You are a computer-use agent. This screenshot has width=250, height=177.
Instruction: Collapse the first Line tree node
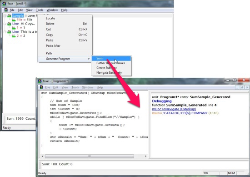click(x=5, y=24)
